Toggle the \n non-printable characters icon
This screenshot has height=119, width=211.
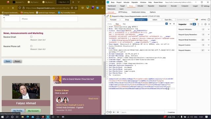pos(170,24)
